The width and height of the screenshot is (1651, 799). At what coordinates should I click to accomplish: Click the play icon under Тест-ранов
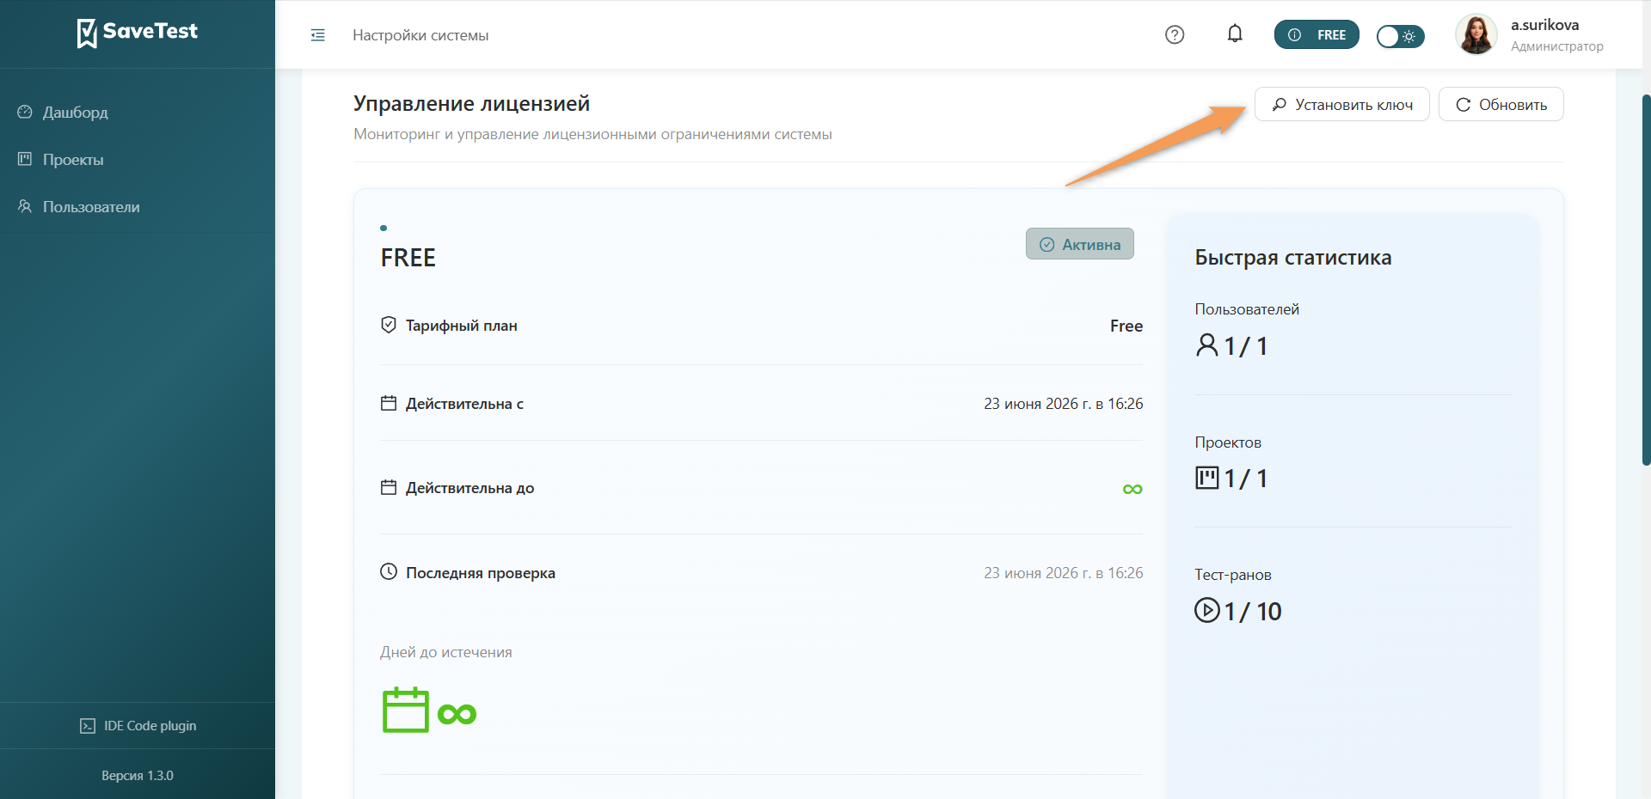(x=1207, y=610)
